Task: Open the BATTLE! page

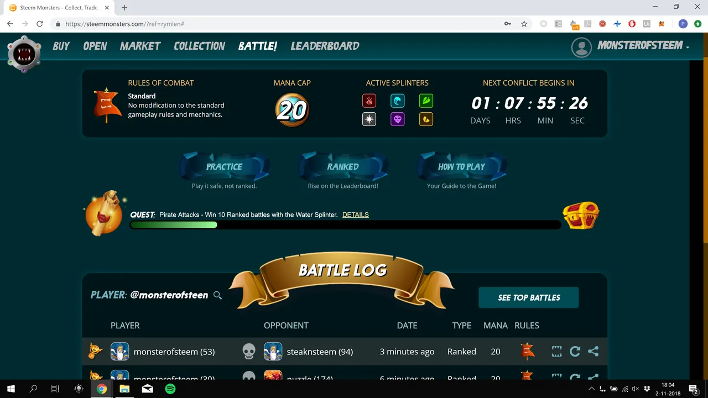Action: coord(258,46)
